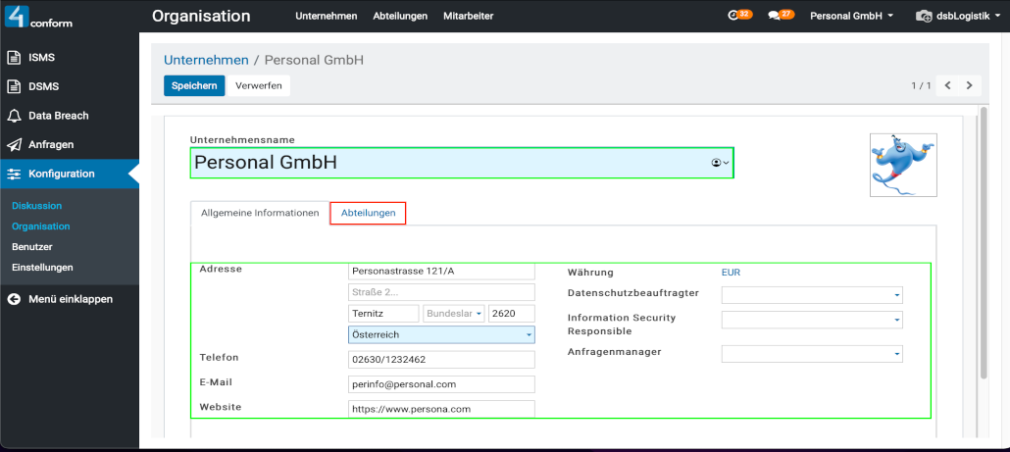Expand the Österreich country dropdown
The image size is (1010, 452).
(529, 335)
